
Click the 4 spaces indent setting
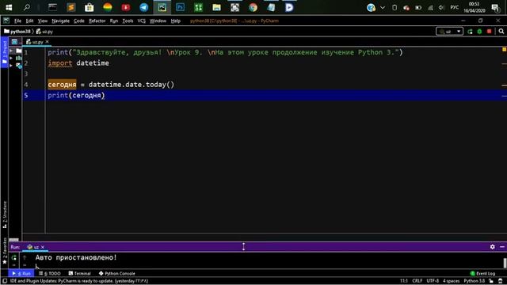pyautogui.click(x=451, y=281)
